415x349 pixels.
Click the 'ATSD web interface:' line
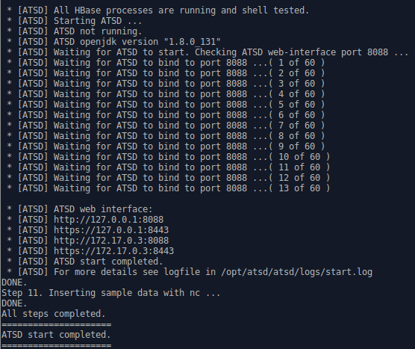79,209
